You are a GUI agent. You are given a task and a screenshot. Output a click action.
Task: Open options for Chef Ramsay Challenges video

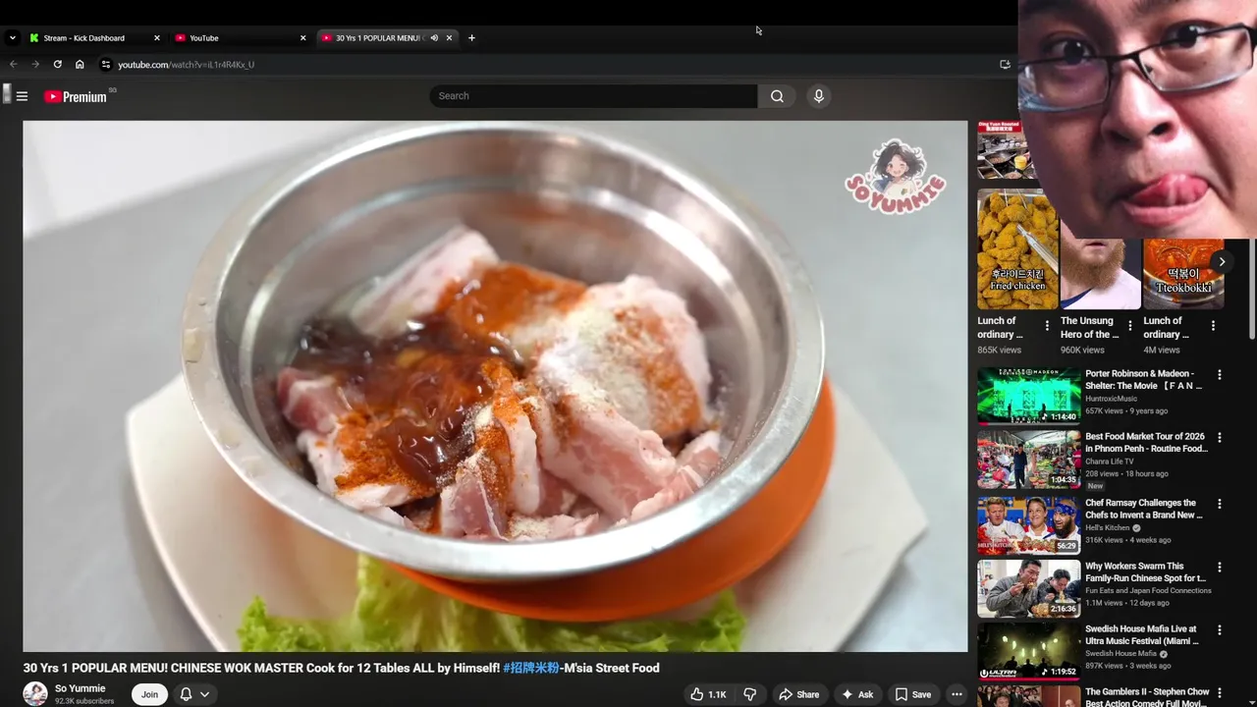click(1220, 505)
